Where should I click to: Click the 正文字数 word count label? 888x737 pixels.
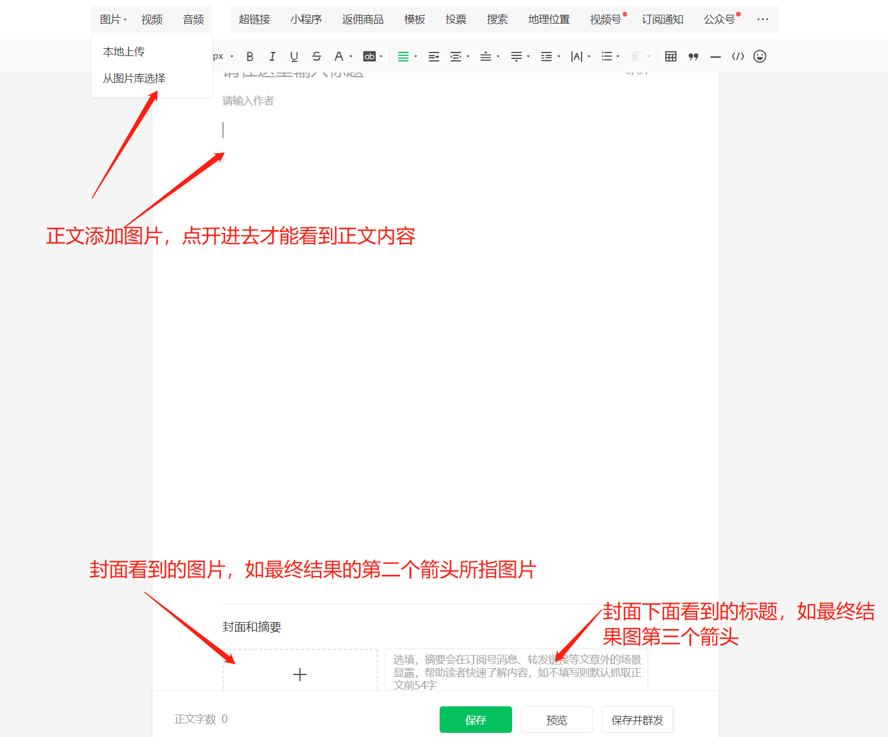[195, 719]
